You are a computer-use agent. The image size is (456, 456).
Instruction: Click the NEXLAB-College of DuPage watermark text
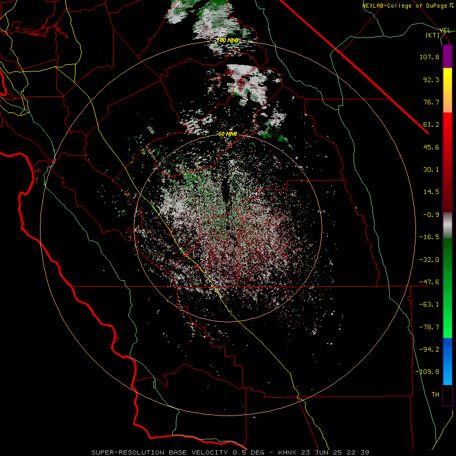pyautogui.click(x=409, y=6)
